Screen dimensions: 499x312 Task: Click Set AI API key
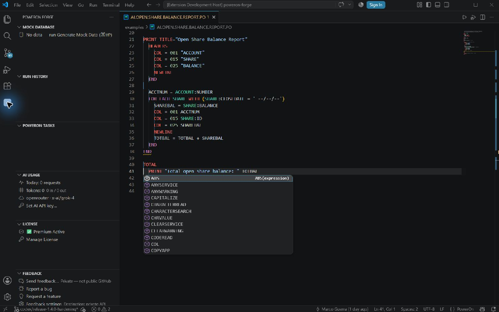(41, 206)
